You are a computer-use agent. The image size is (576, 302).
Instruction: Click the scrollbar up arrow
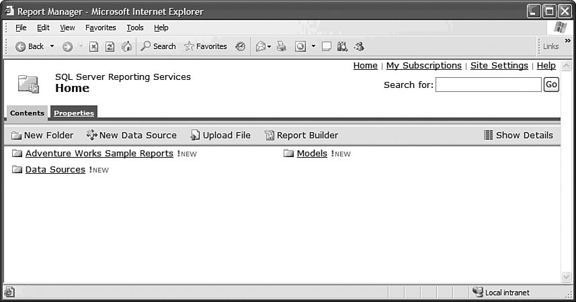coord(566,66)
